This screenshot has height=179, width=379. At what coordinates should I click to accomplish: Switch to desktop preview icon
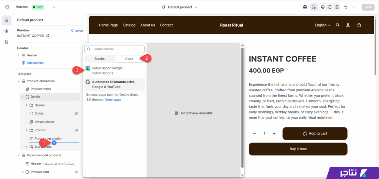(322, 7)
